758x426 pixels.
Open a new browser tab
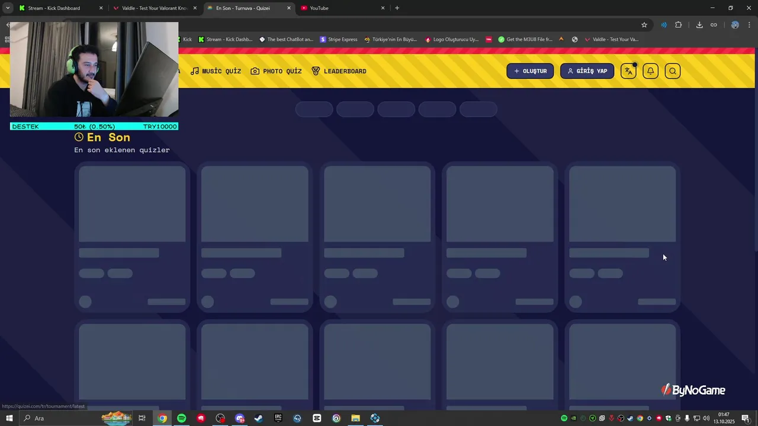pyautogui.click(x=397, y=8)
